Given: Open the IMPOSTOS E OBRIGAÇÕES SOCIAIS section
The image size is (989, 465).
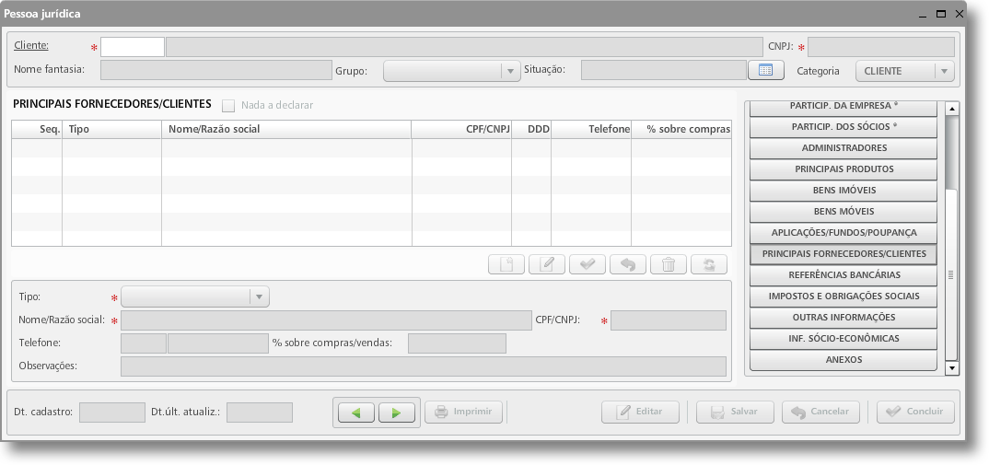Looking at the screenshot, I should 844,296.
